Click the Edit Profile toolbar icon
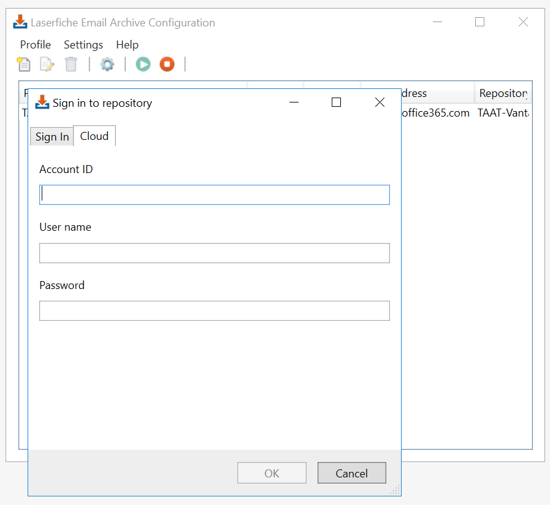 click(x=47, y=64)
